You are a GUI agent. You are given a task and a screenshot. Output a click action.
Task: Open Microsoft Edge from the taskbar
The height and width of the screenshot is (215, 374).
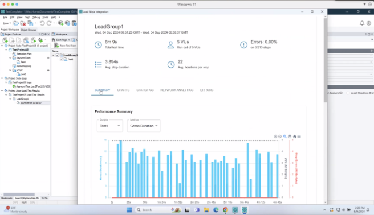216,210
